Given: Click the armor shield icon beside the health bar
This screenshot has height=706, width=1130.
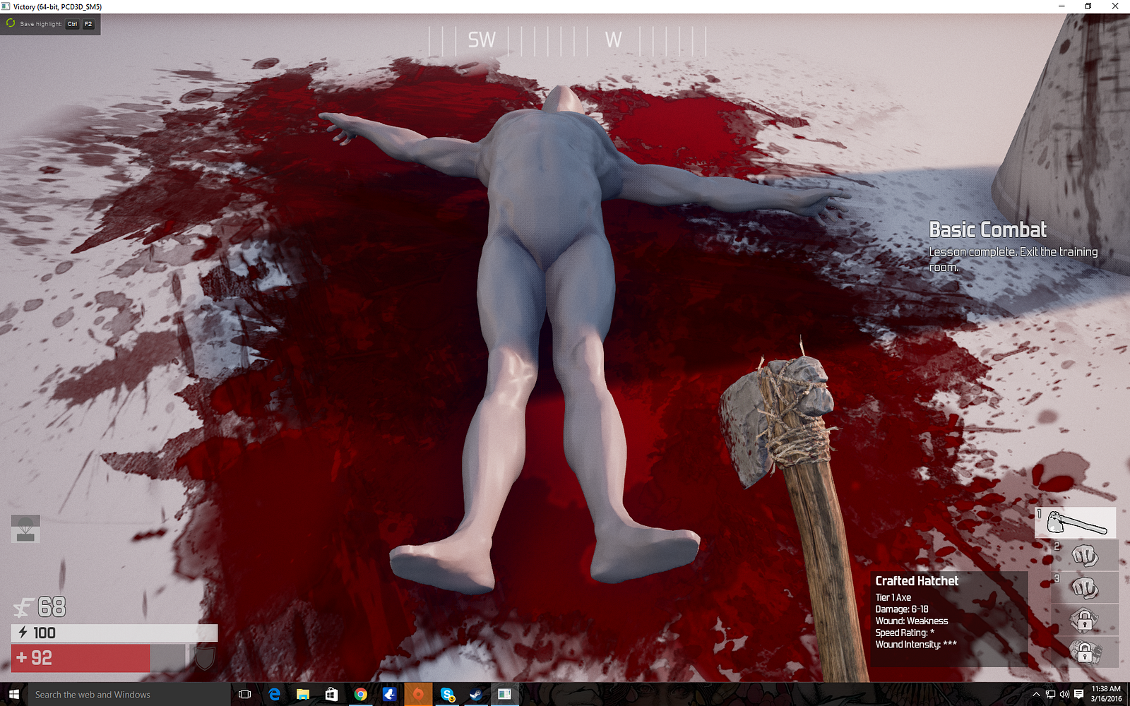Looking at the screenshot, I should pos(204,657).
